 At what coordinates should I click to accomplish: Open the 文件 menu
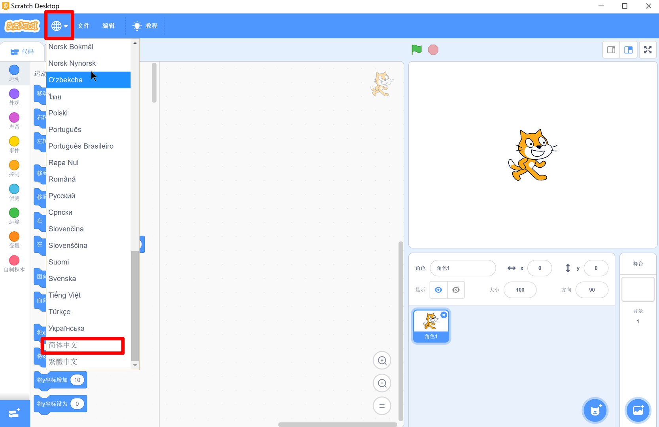click(x=84, y=25)
